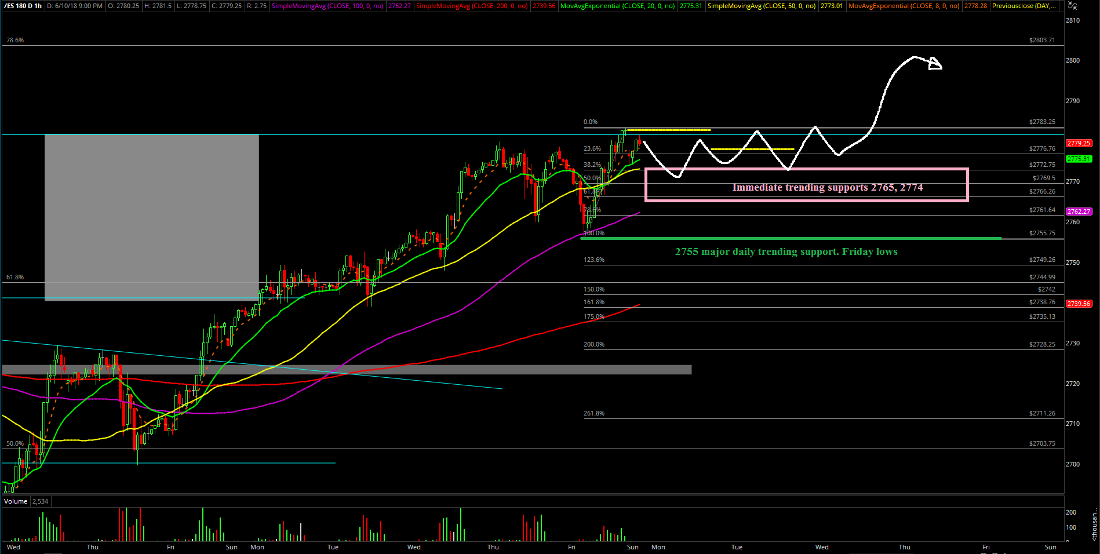Click the $2772.75 Fibonacci price label
The image size is (1100, 554).
coord(1042,165)
